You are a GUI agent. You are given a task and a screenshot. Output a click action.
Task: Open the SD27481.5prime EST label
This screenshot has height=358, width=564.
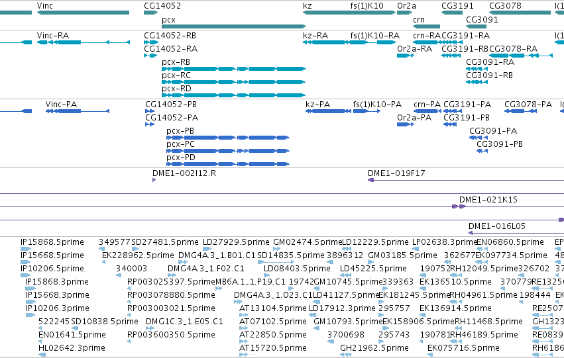click(x=165, y=242)
